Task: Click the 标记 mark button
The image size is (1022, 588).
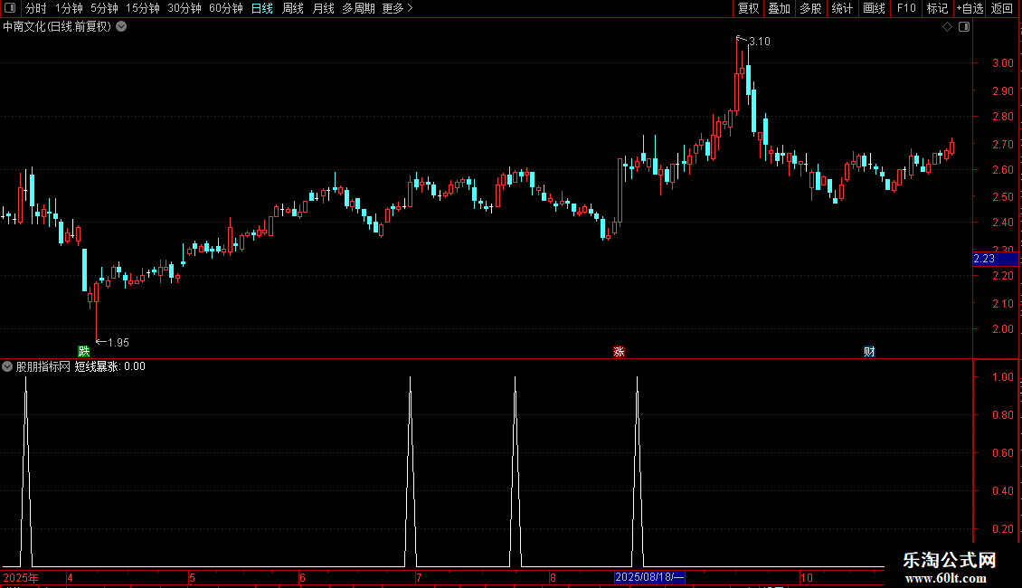Action: (x=937, y=8)
